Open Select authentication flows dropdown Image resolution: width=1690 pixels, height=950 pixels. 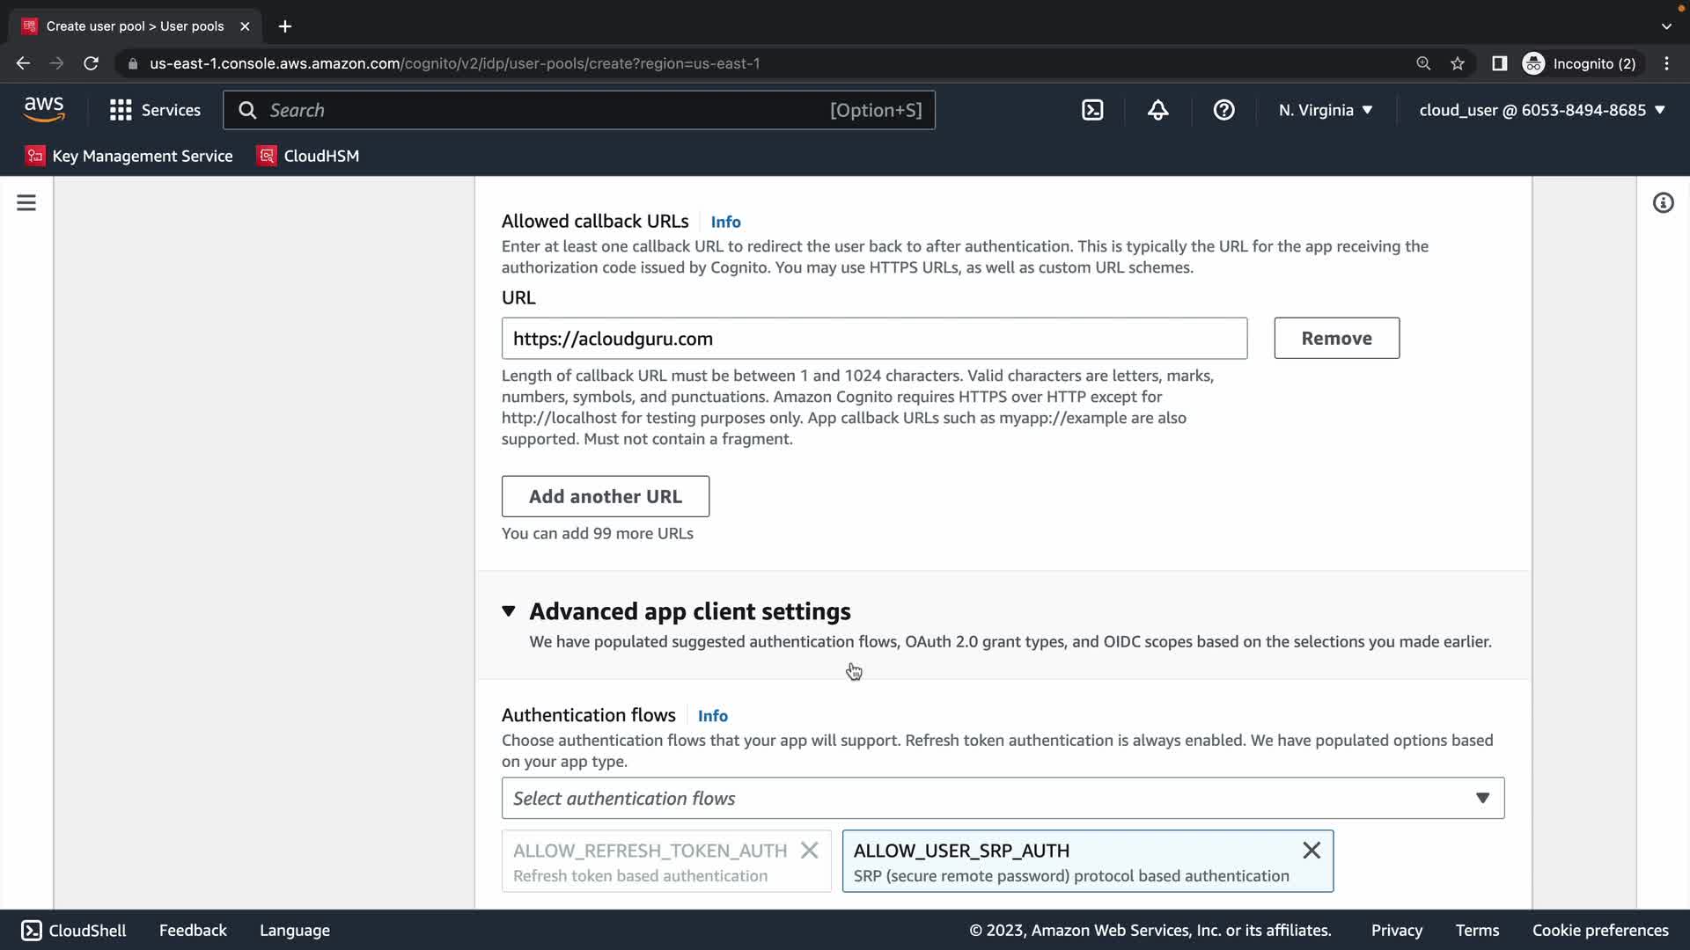(x=1003, y=798)
